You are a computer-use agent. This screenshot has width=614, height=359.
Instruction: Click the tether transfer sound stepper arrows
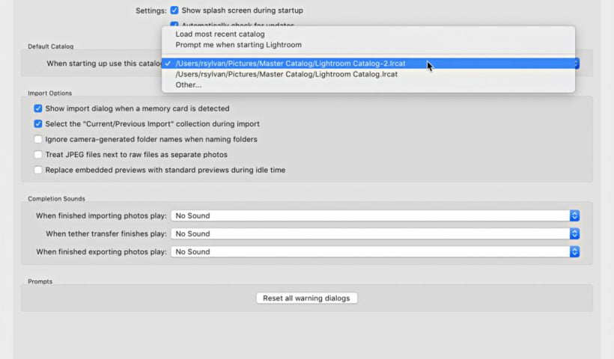coord(574,233)
